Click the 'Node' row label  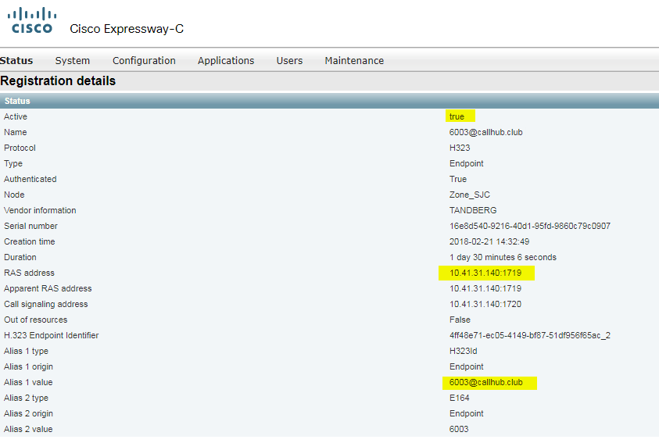pyautogui.click(x=14, y=195)
